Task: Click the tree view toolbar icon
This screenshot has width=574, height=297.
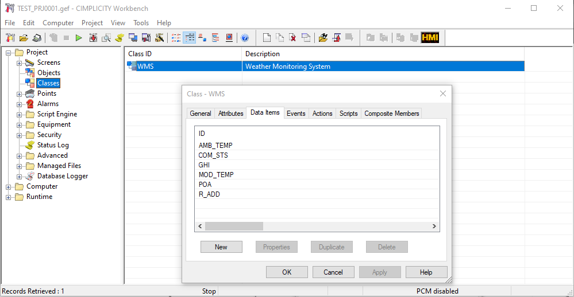Action: (x=215, y=38)
